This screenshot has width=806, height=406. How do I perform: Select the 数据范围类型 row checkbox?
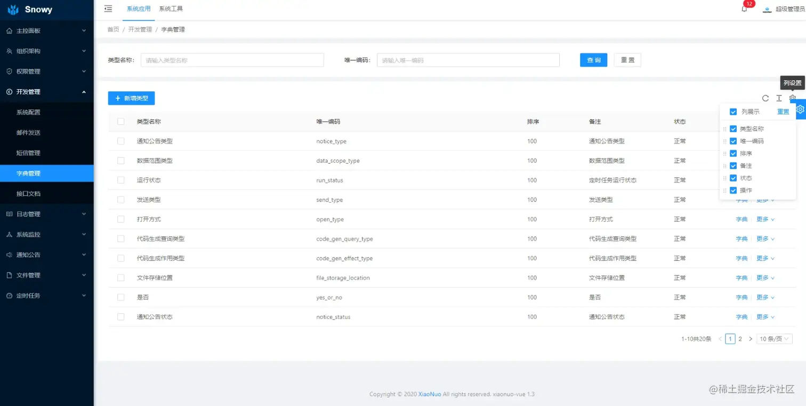[121, 161]
